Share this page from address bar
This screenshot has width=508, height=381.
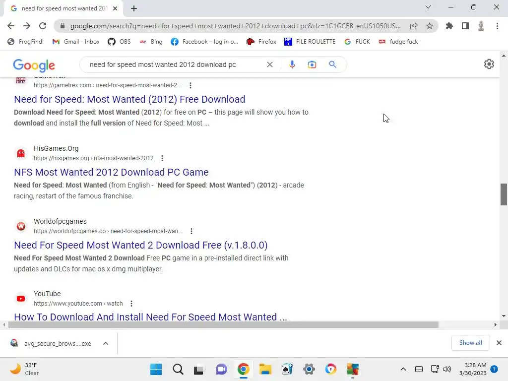click(414, 26)
